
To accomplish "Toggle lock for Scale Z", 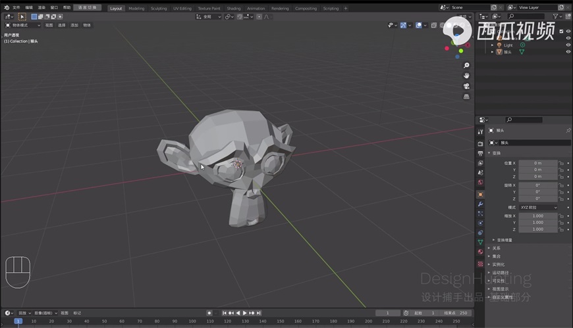I will 561,229.
